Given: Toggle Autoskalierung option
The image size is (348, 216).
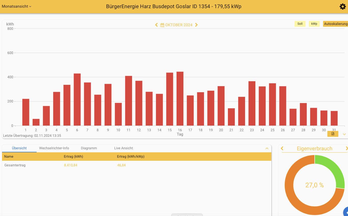Looking at the screenshot, I should [x=336, y=24].
